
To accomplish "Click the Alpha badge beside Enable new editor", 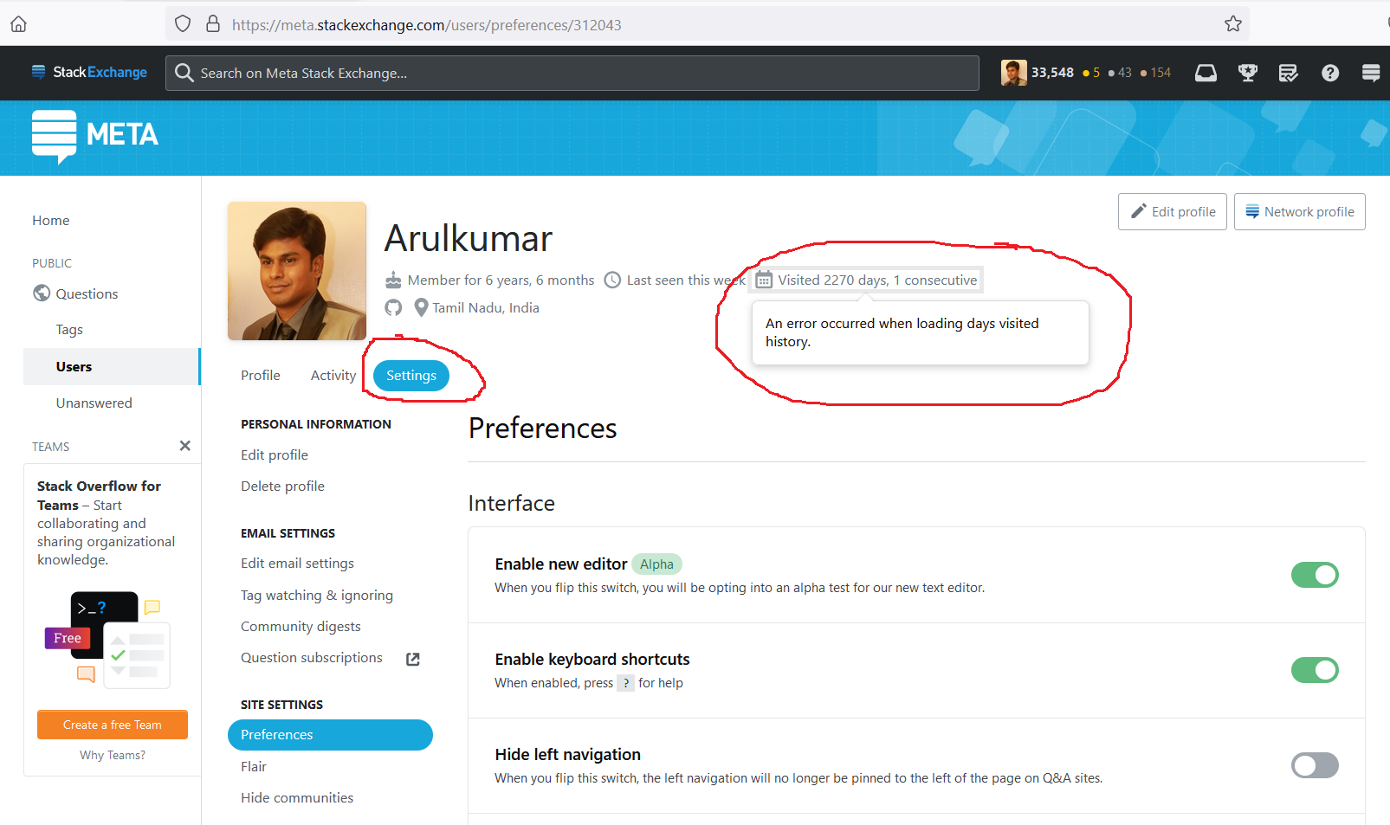I will [x=656, y=564].
